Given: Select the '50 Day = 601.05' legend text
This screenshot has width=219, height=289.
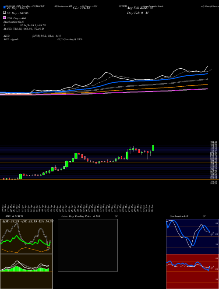Looking at the screenshot, I should coord(18,13).
